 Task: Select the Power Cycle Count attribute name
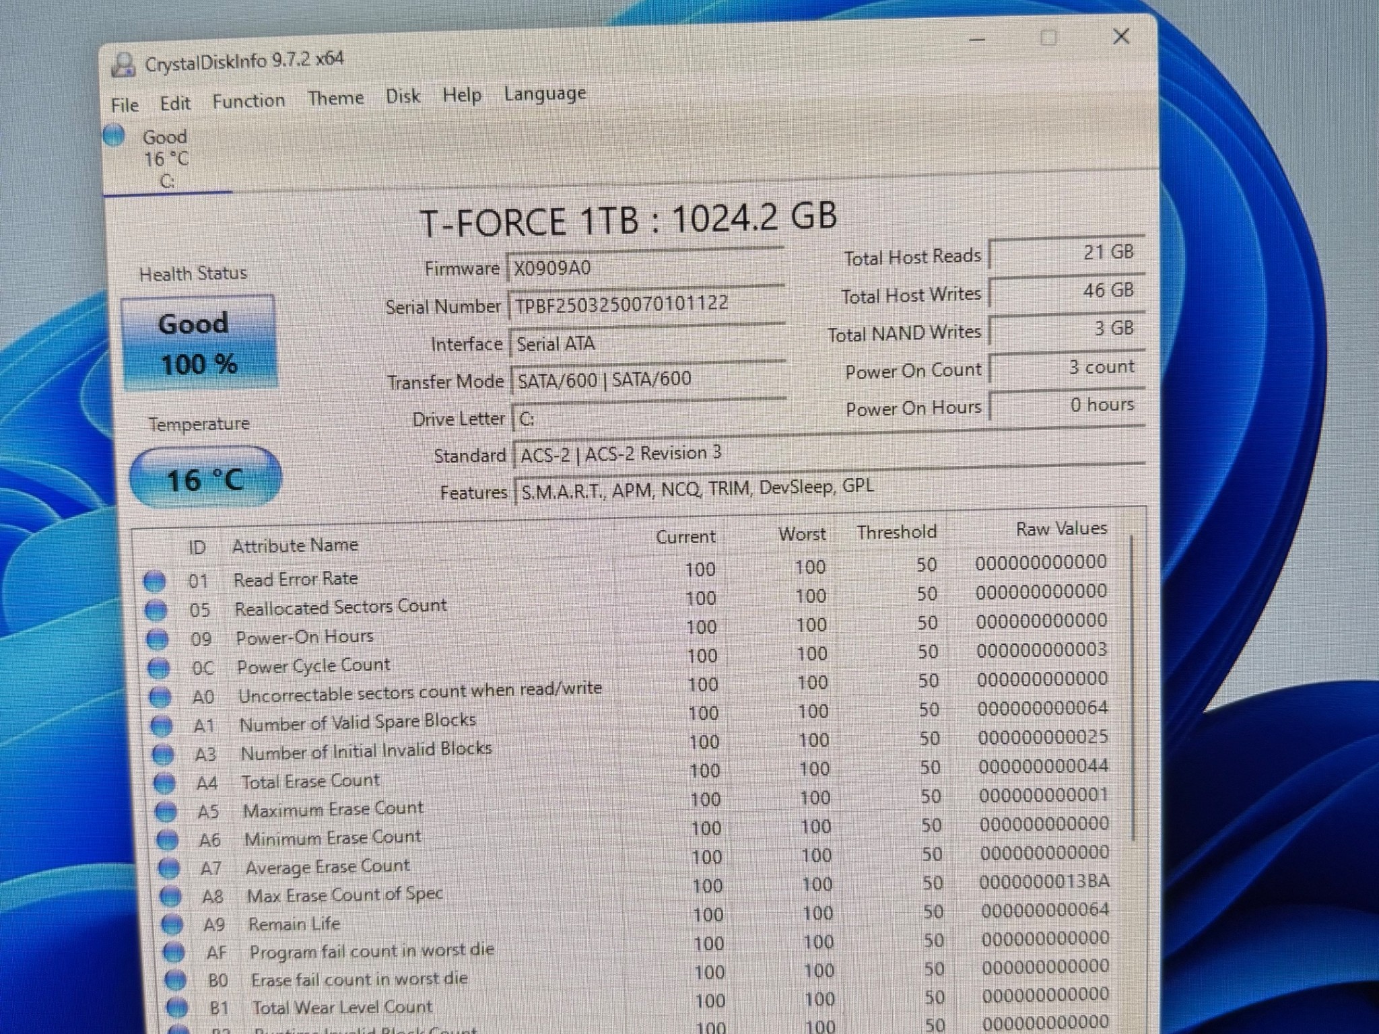click(314, 666)
